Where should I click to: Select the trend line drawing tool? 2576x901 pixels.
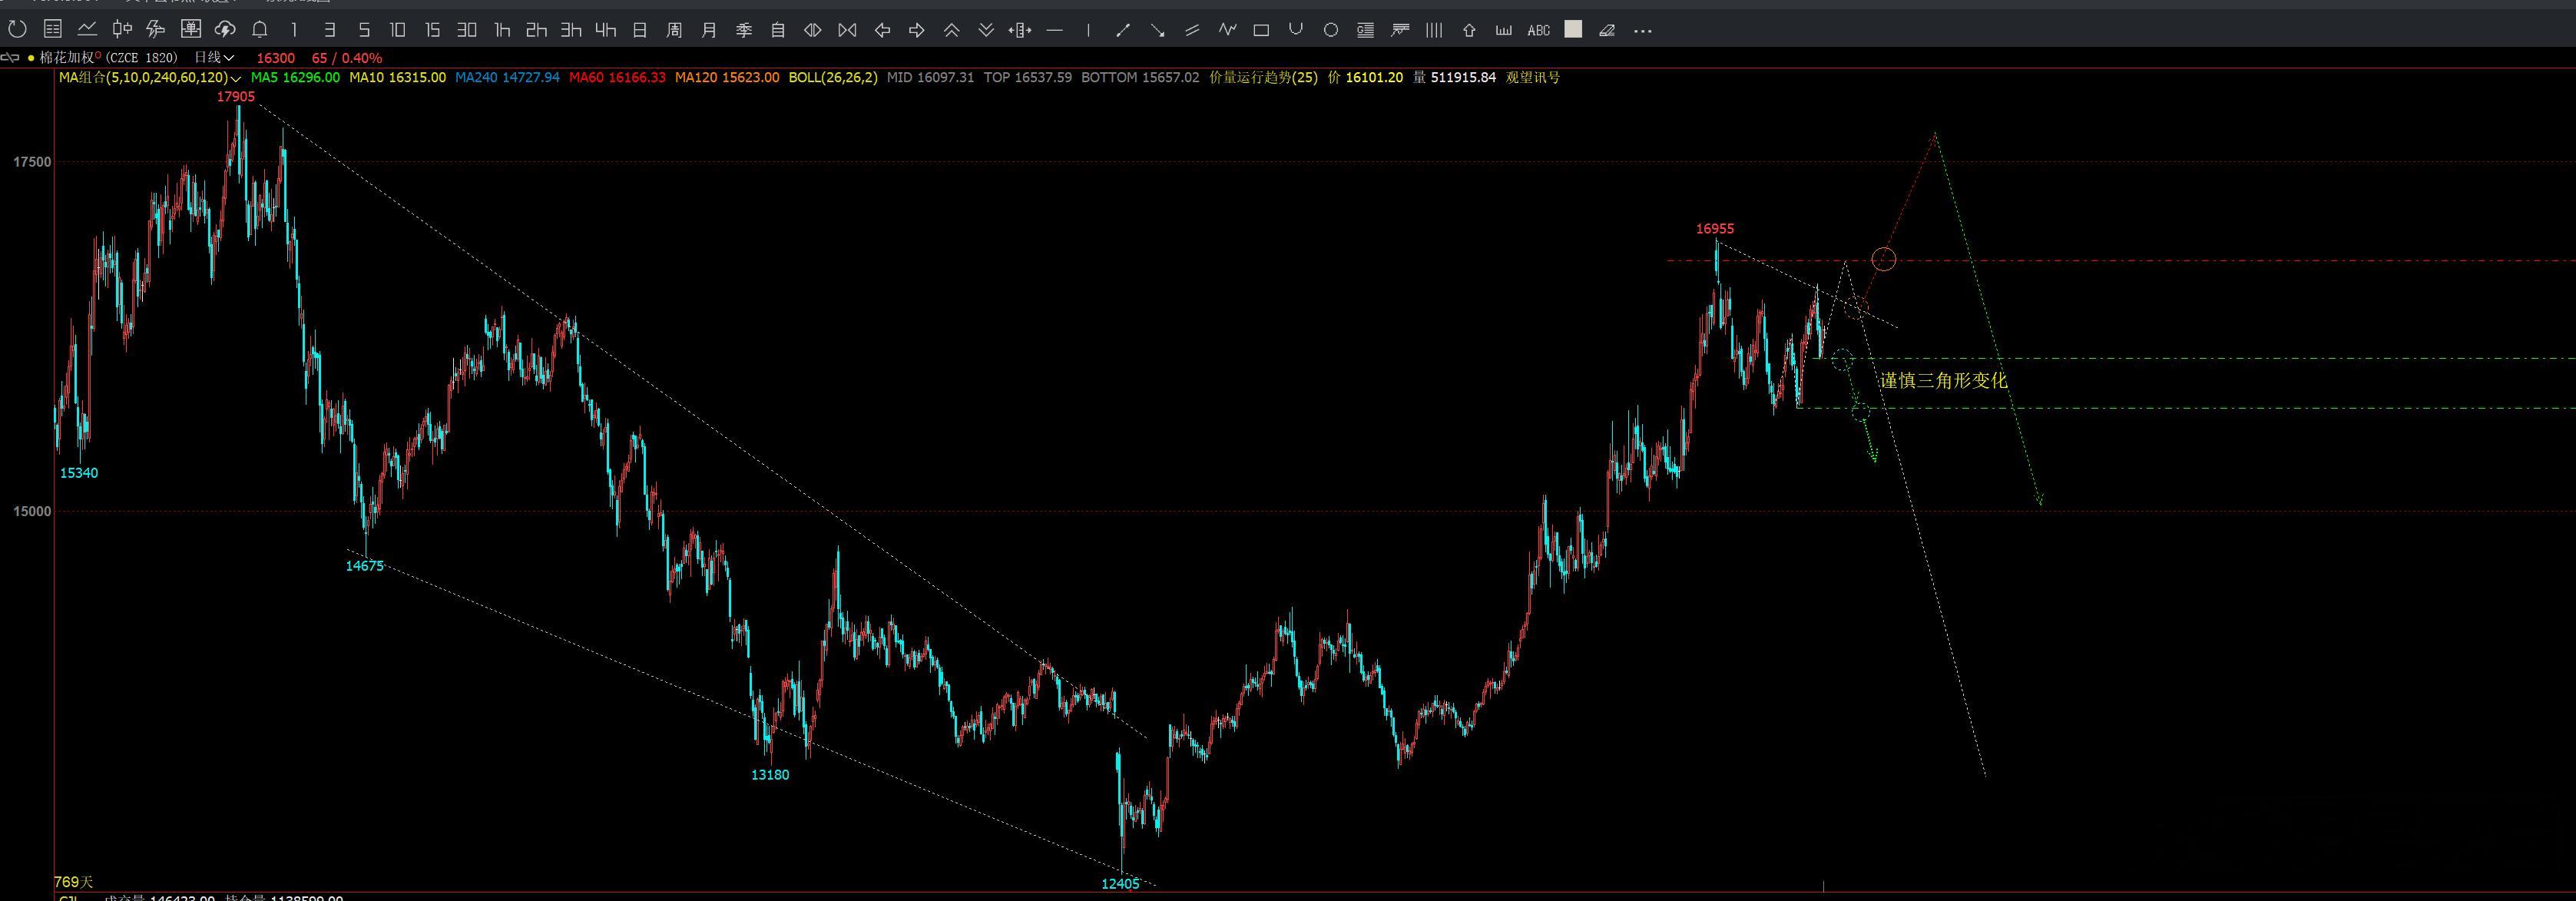tap(1123, 30)
